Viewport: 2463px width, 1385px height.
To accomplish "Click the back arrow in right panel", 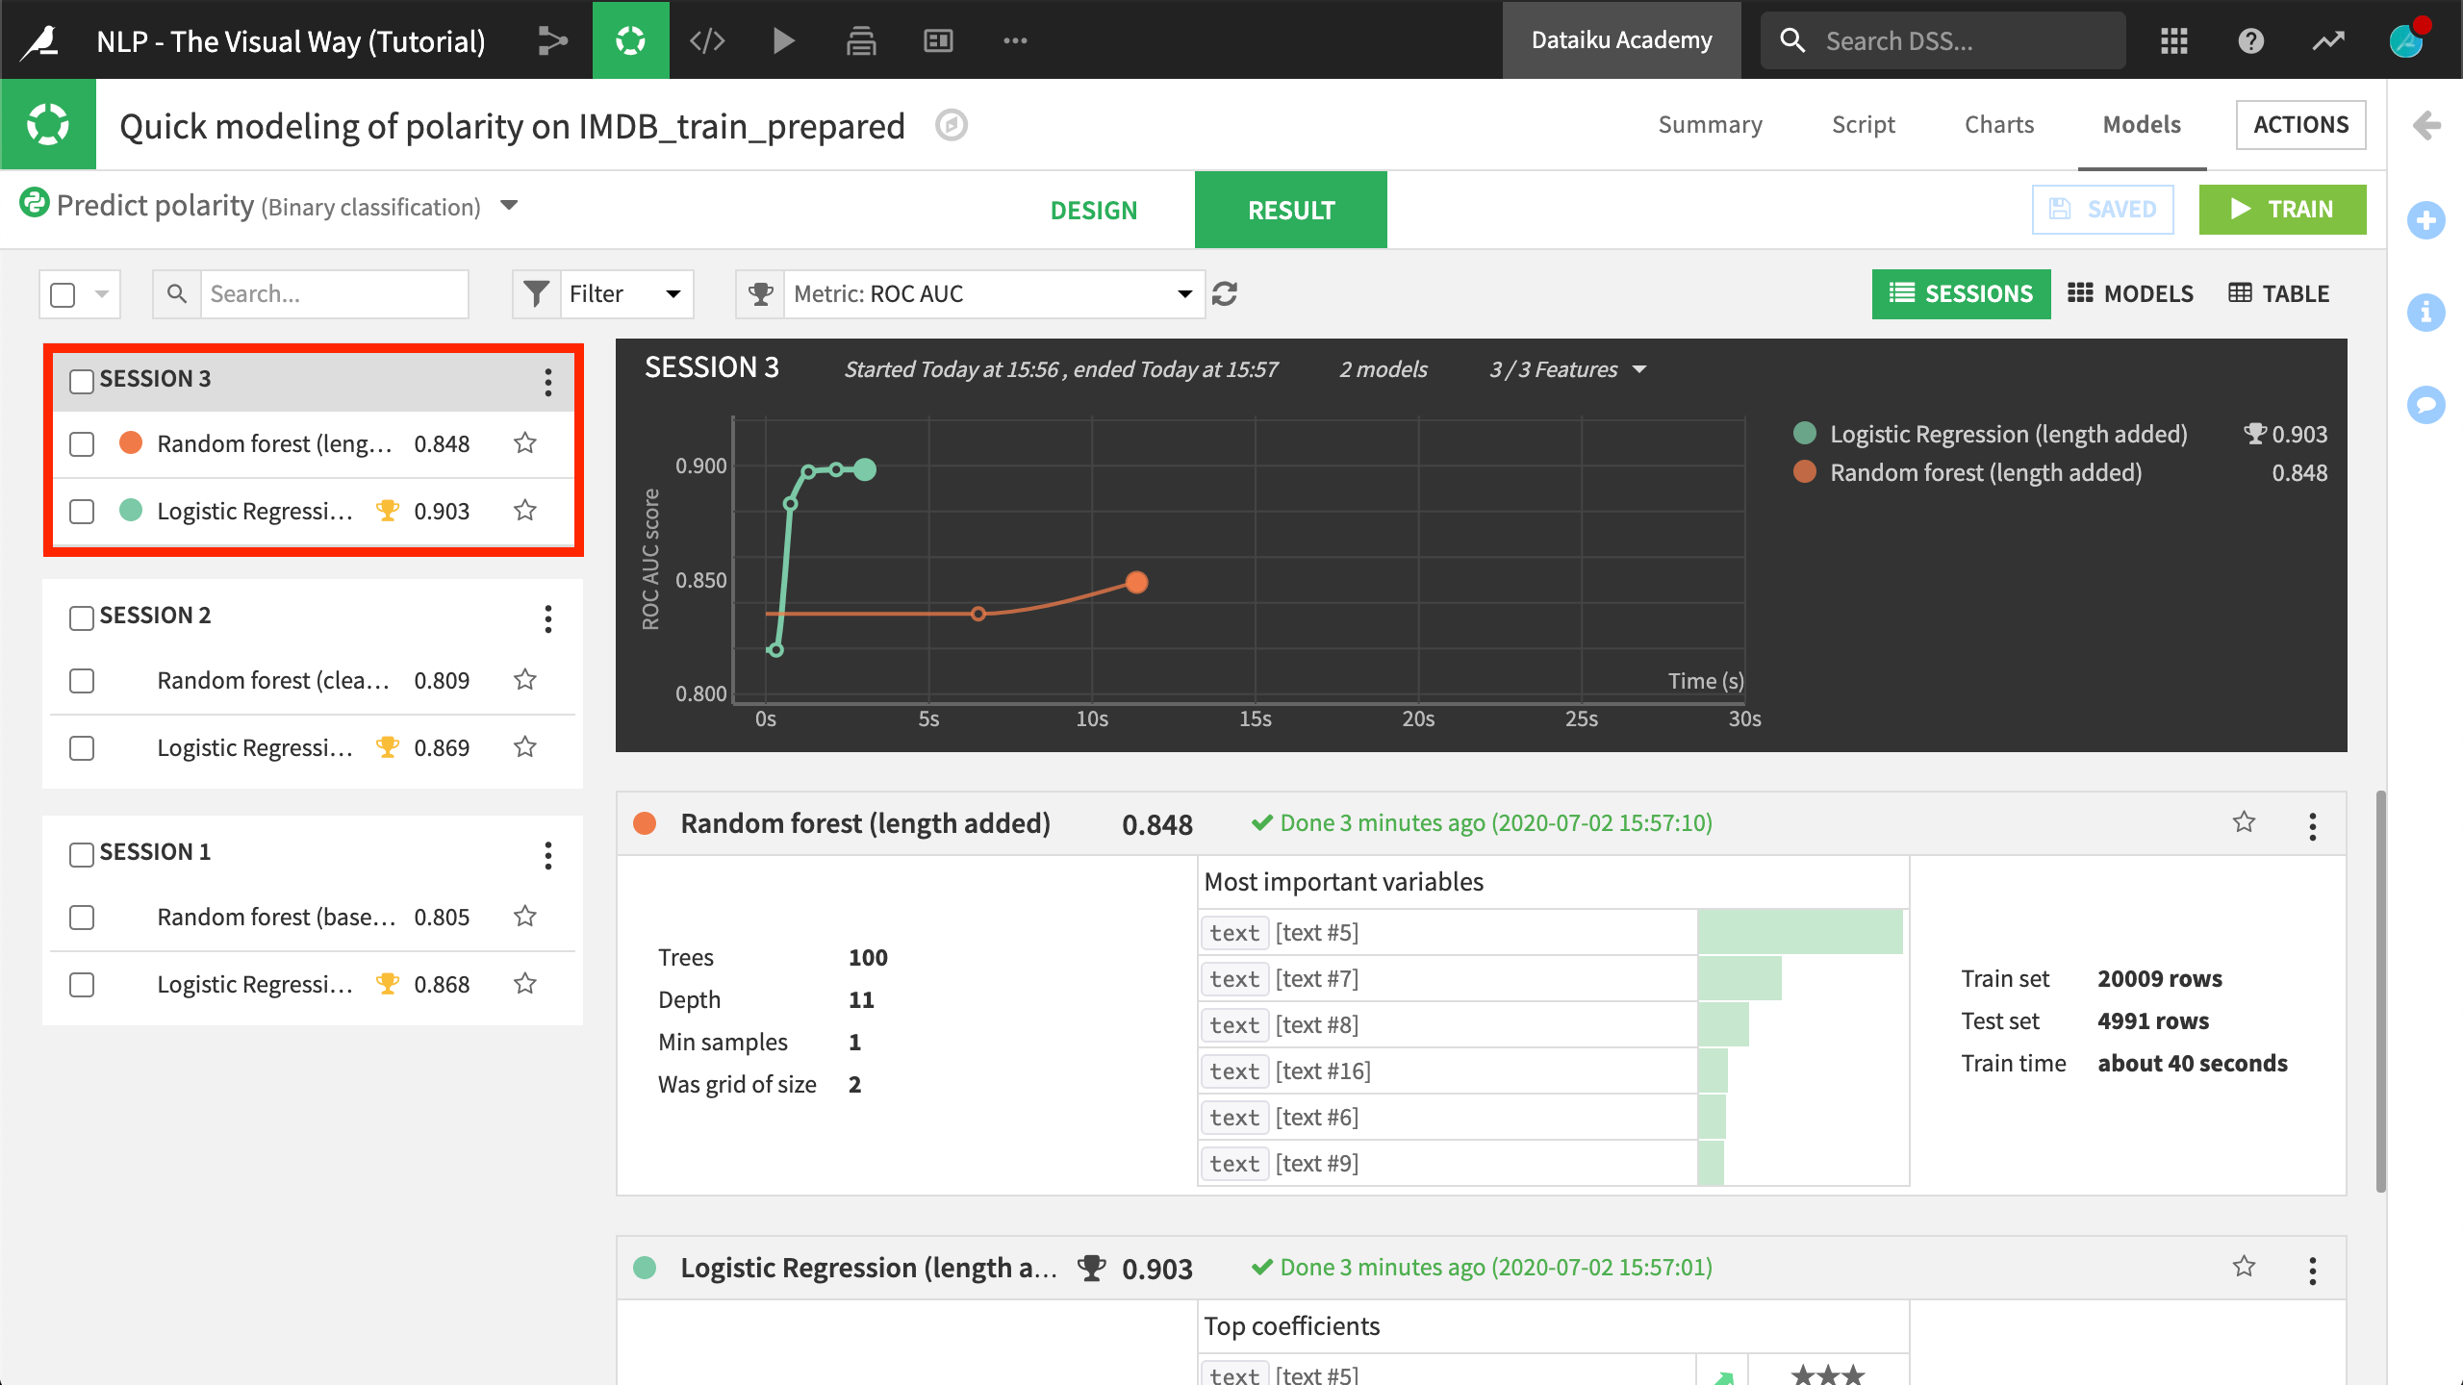I will 2426,125.
